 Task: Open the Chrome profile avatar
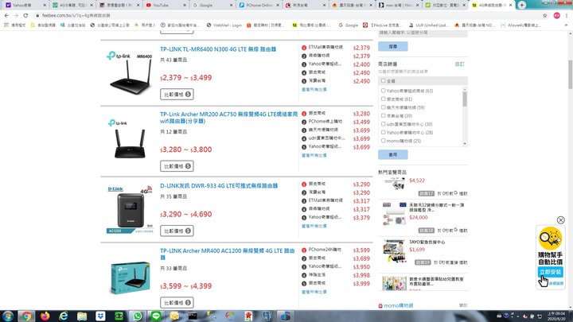pyautogui.click(x=556, y=15)
